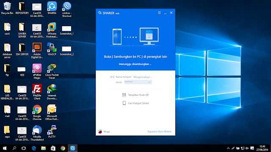
Task: Open network status in system tray
Action: click(243, 148)
